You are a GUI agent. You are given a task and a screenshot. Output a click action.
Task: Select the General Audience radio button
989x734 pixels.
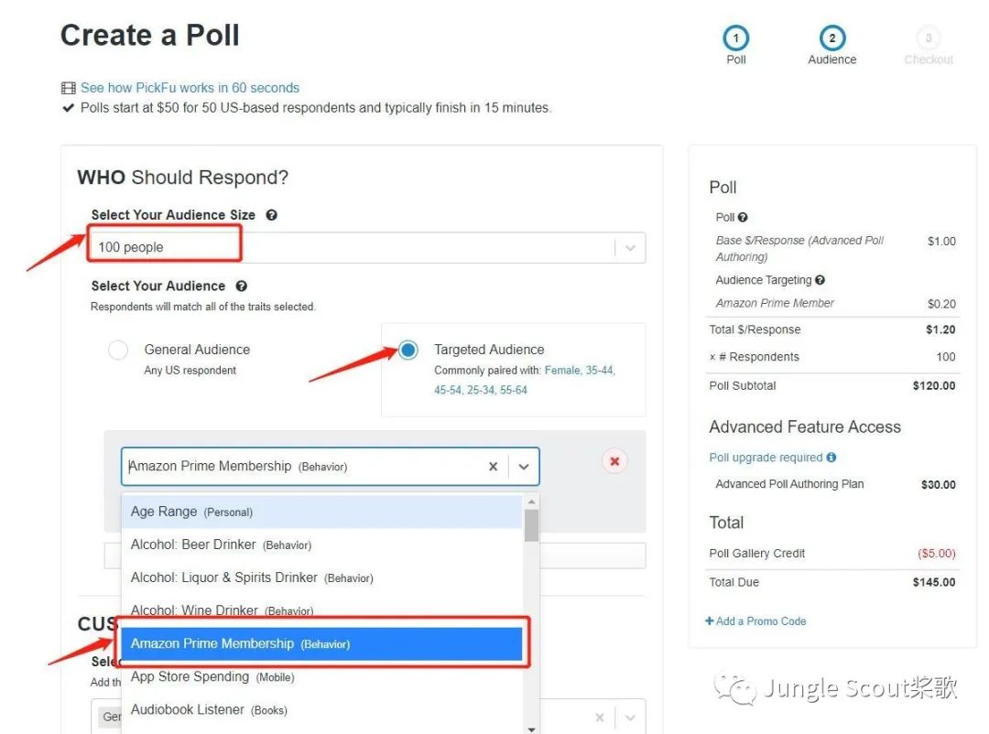118,350
